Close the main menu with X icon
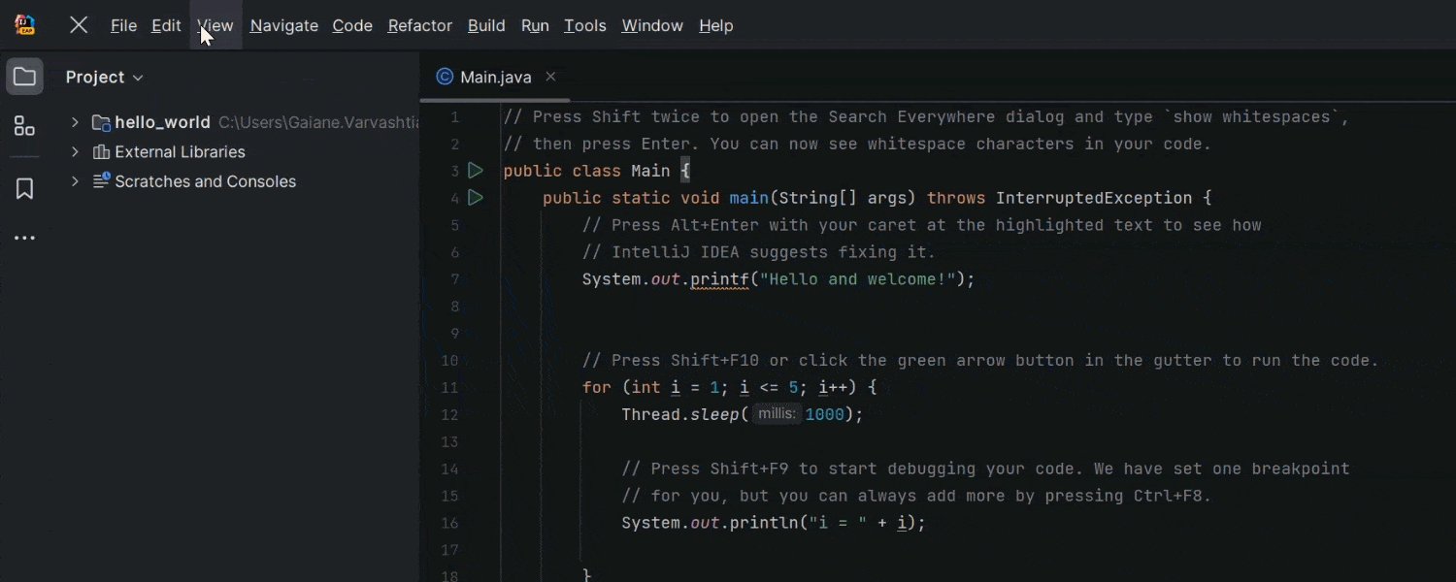Image resolution: width=1456 pixels, height=582 pixels. 79,25
